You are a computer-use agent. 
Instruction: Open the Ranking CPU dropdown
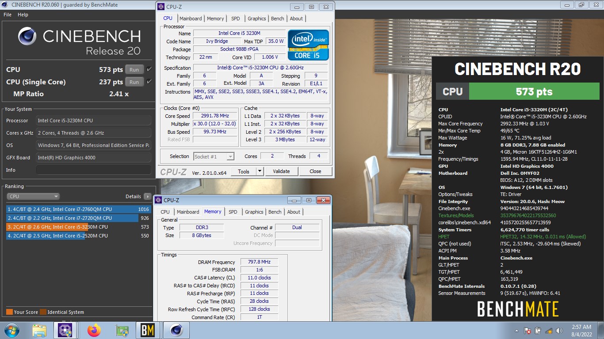coord(33,196)
